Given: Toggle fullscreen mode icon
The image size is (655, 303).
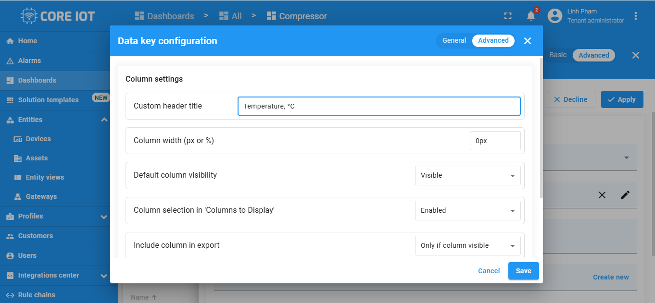Looking at the screenshot, I should pos(508,16).
